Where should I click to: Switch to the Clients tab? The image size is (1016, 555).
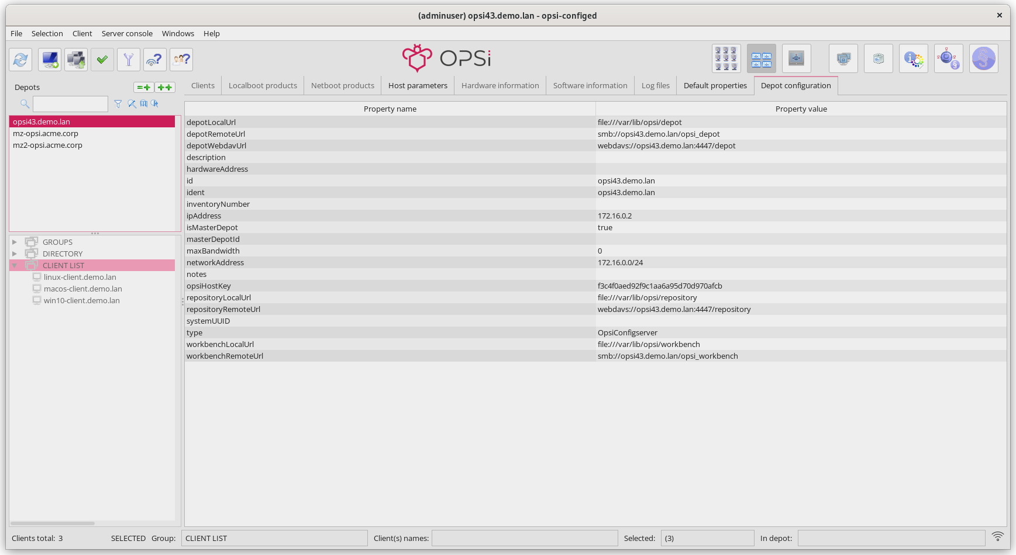pyautogui.click(x=203, y=85)
